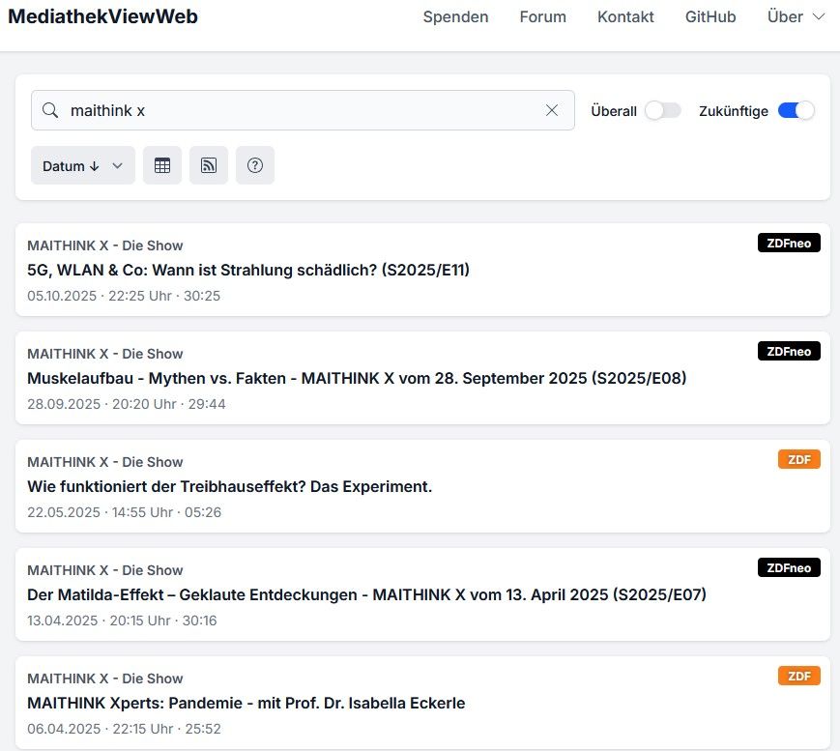The width and height of the screenshot is (840, 751).
Task: Clear the search field with X icon
Action: pos(552,110)
